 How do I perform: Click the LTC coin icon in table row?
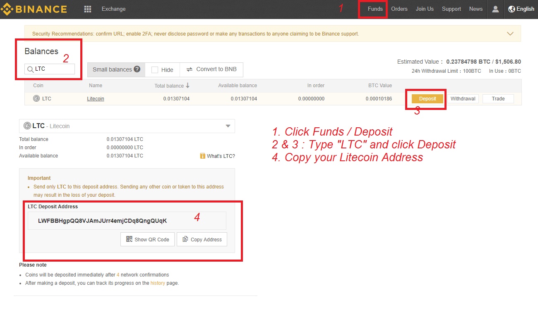36,99
